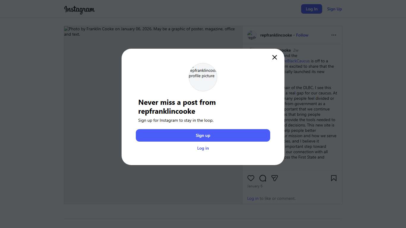Screen dimensions: 406x228
Task: Click the BlackCaucus hashtag link in caption
Action: 297,61
